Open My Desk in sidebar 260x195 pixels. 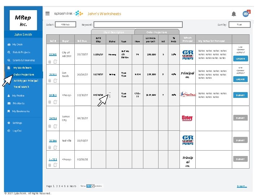coord(17,44)
